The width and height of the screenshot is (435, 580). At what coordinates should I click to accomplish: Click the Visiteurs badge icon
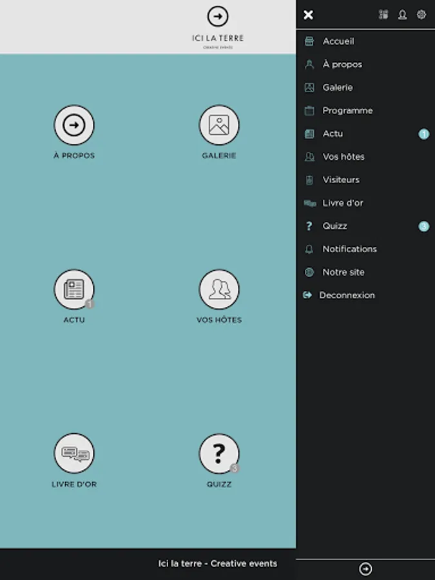[309, 180]
